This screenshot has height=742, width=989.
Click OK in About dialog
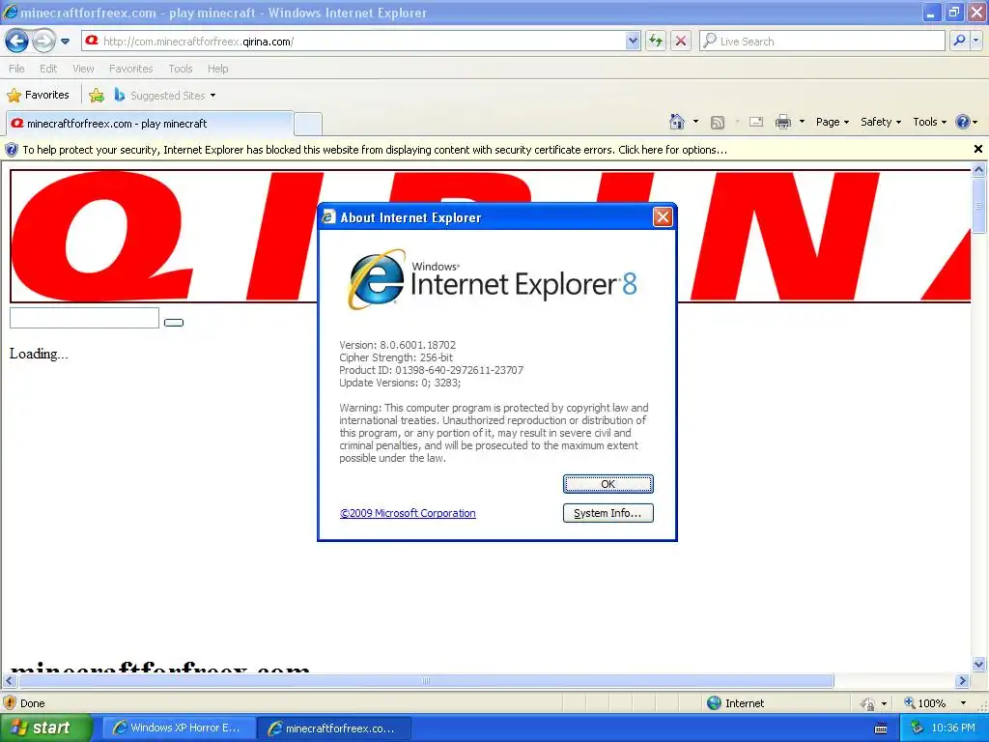point(608,484)
